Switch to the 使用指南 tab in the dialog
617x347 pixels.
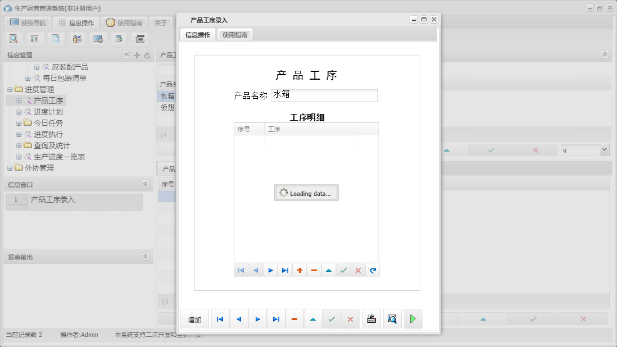[x=234, y=34]
